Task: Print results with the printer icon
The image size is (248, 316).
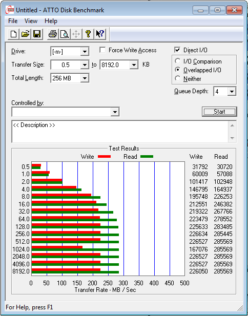Action: 53,34
